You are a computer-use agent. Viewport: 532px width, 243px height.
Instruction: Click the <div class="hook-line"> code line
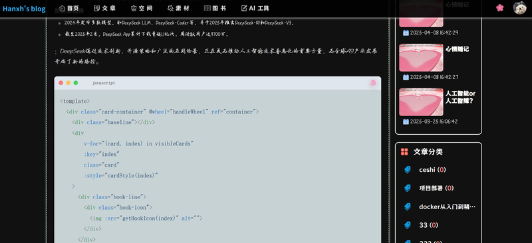coord(112,197)
